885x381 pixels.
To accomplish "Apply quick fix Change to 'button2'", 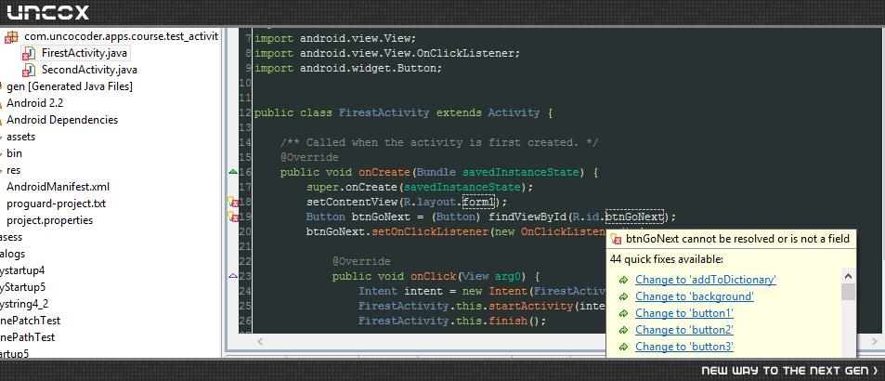I will tap(684, 330).
